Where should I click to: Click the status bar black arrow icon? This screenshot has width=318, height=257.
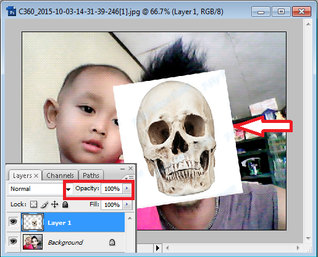coord(157,248)
